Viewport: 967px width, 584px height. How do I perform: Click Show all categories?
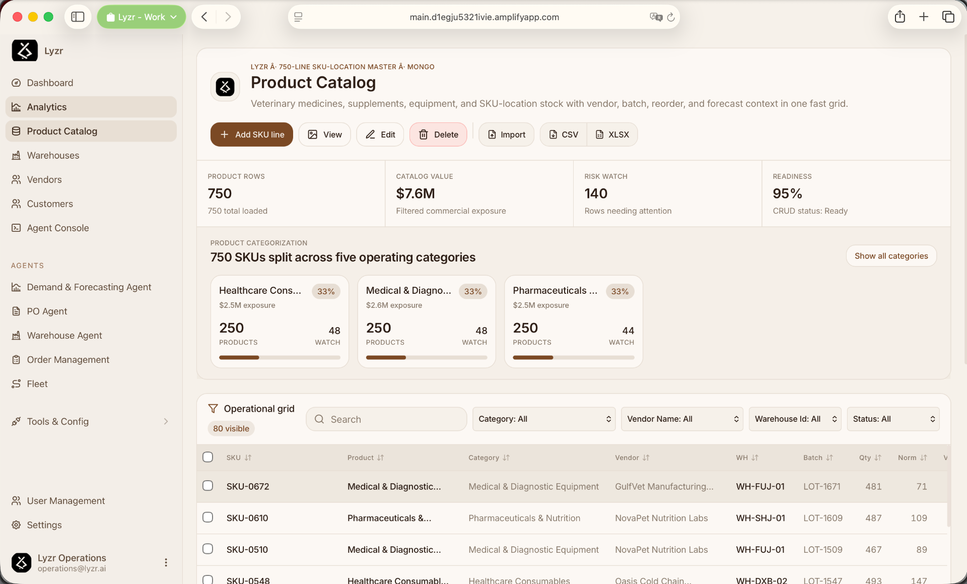coord(891,256)
